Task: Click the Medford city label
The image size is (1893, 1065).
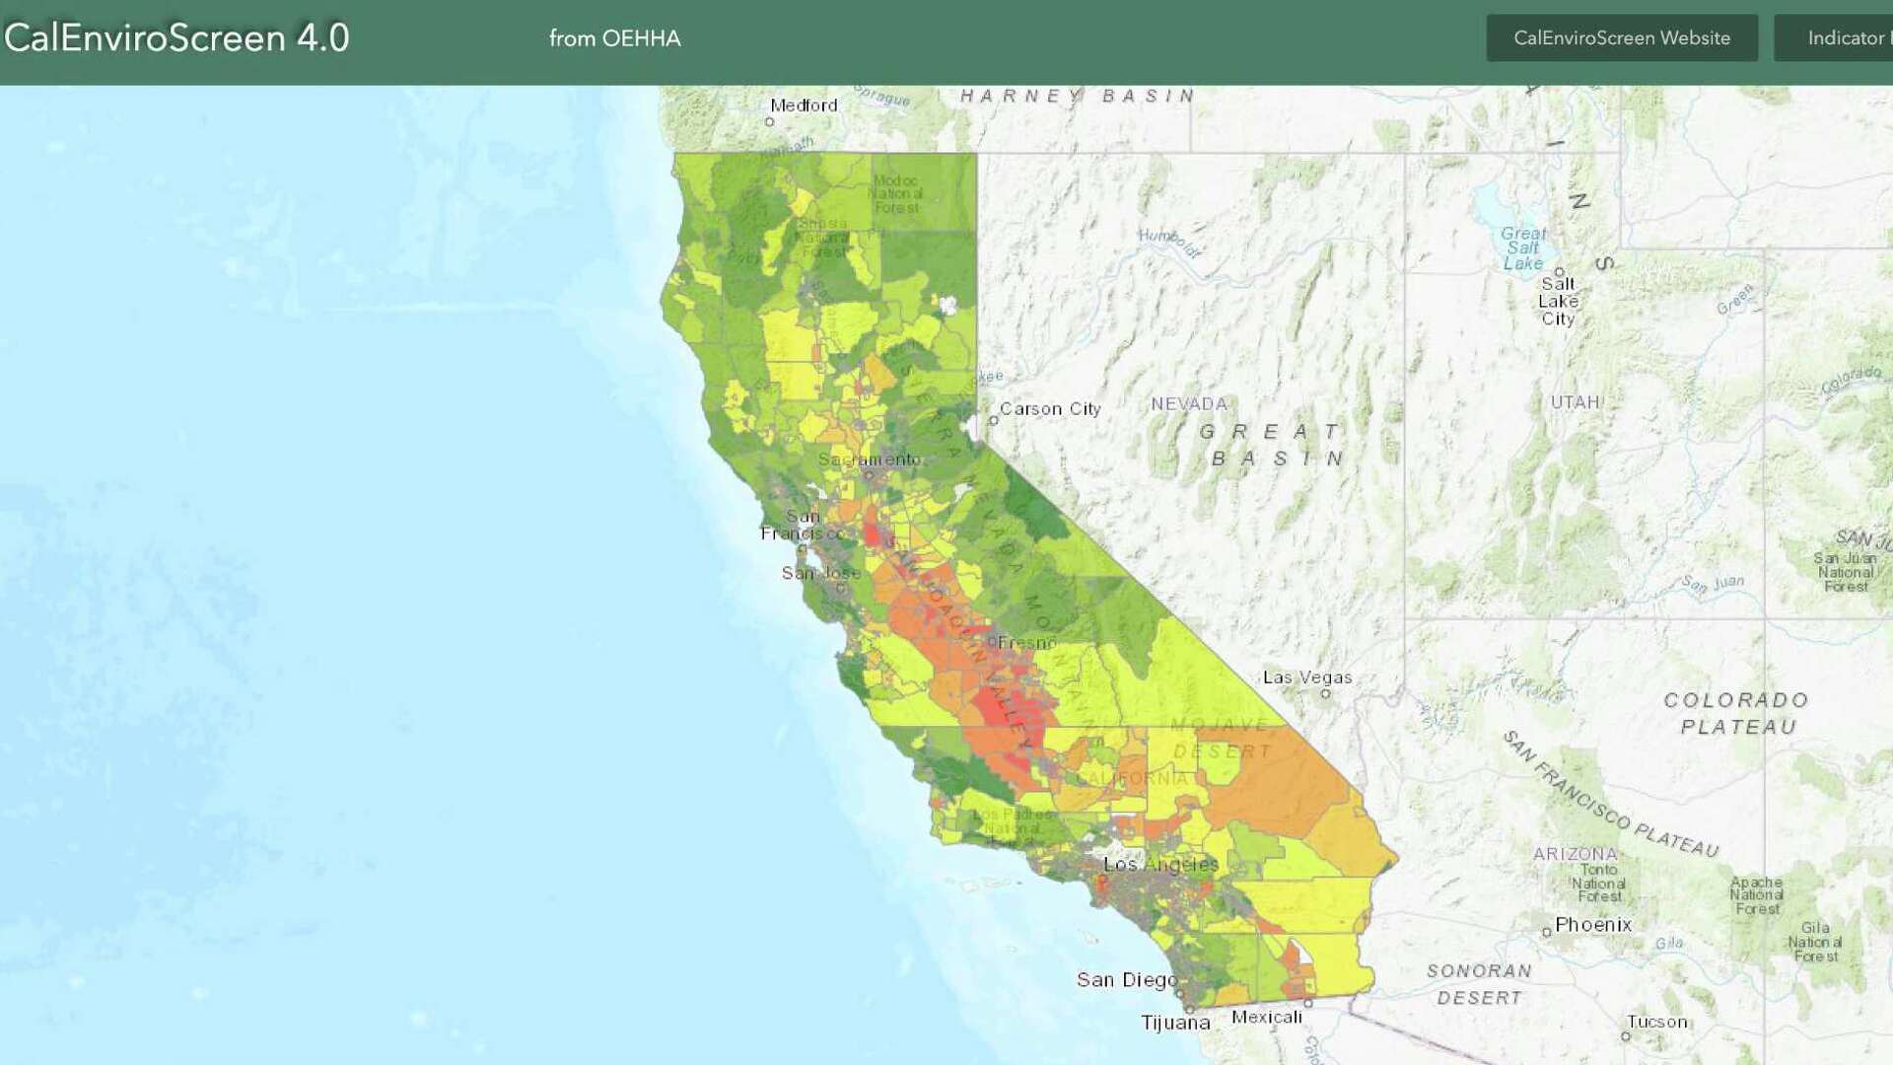Action: [x=804, y=106]
